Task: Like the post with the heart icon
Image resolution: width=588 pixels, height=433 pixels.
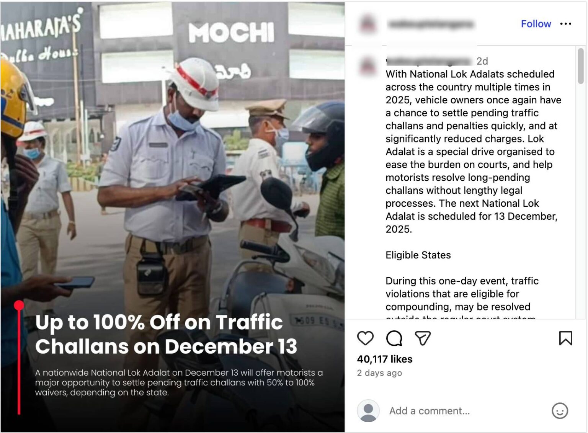Action: (x=365, y=338)
